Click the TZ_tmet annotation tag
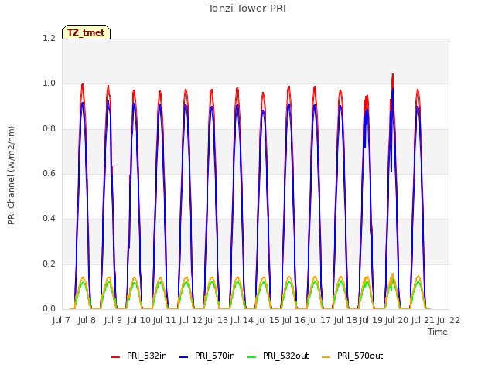The height and width of the screenshot is (371, 495). pos(86,32)
